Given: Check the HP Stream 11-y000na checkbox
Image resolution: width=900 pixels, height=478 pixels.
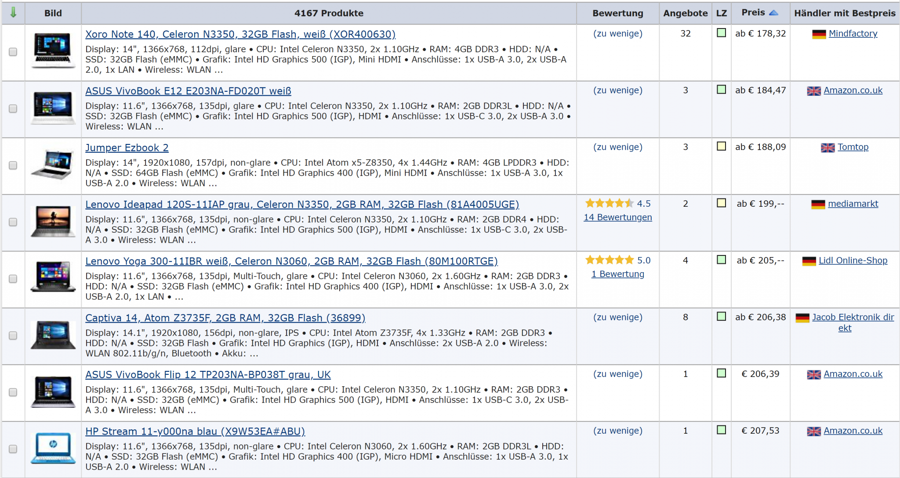Looking at the screenshot, I should [13, 449].
